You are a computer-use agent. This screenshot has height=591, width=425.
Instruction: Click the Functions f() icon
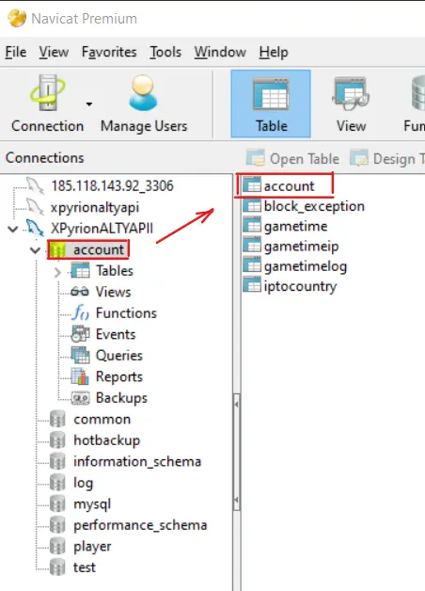80,312
